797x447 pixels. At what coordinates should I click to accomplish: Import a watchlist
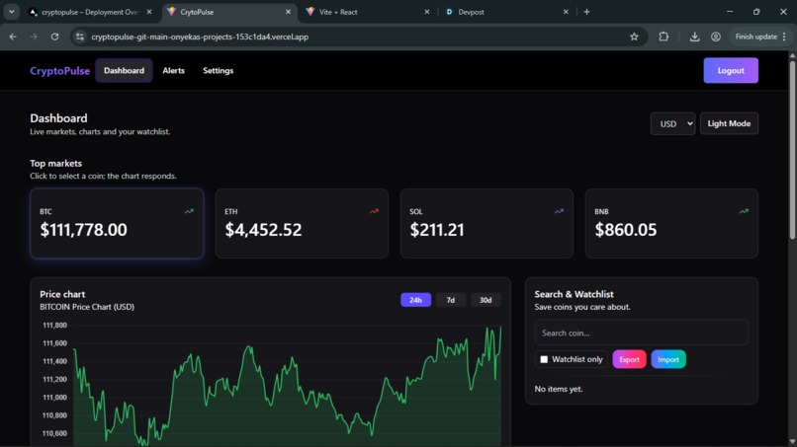tap(668, 359)
